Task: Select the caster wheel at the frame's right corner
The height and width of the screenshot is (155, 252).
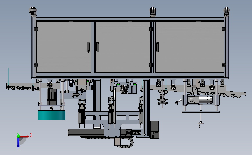Action: 226,11
